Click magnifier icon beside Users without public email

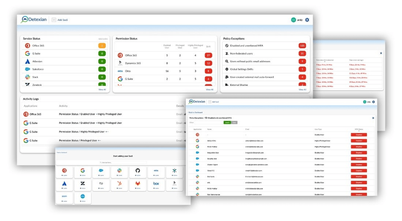(226, 61)
